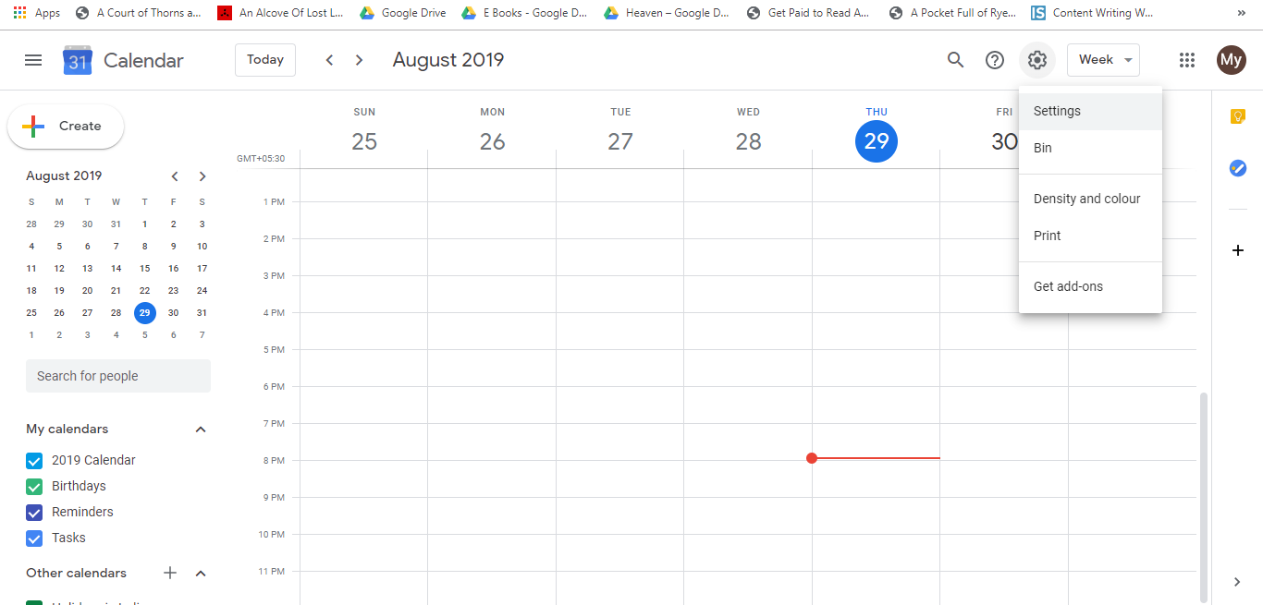Open An Alcove Of Lost L... bookmark
The image size is (1263, 605).
coord(278,13)
